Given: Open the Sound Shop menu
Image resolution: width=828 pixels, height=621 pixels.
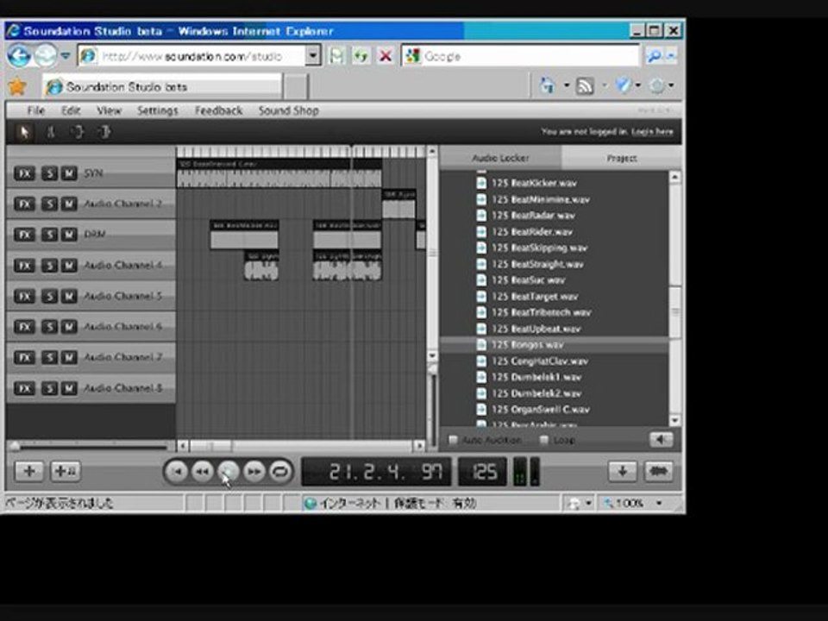Looking at the screenshot, I should pos(288,110).
